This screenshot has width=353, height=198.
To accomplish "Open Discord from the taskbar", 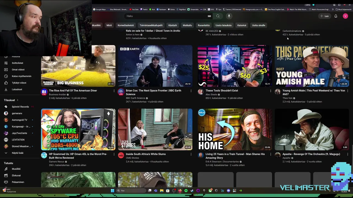I will point(228,191).
